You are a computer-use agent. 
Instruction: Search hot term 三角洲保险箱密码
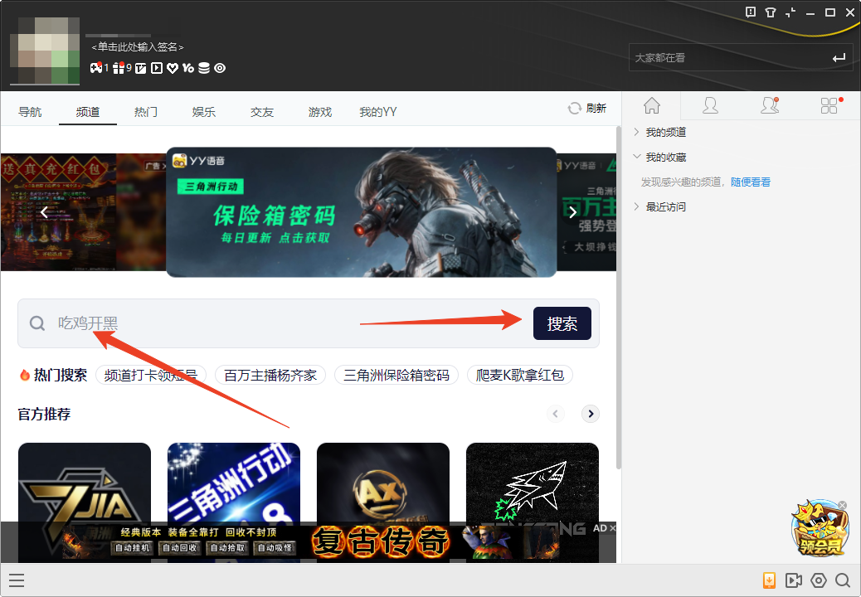[396, 376]
